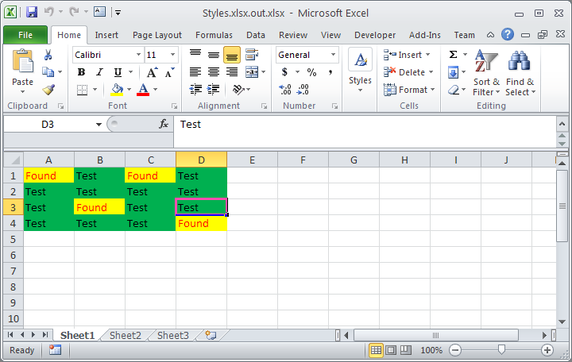
Task: Switch to Page Layout view in status bar
Action: (391, 350)
